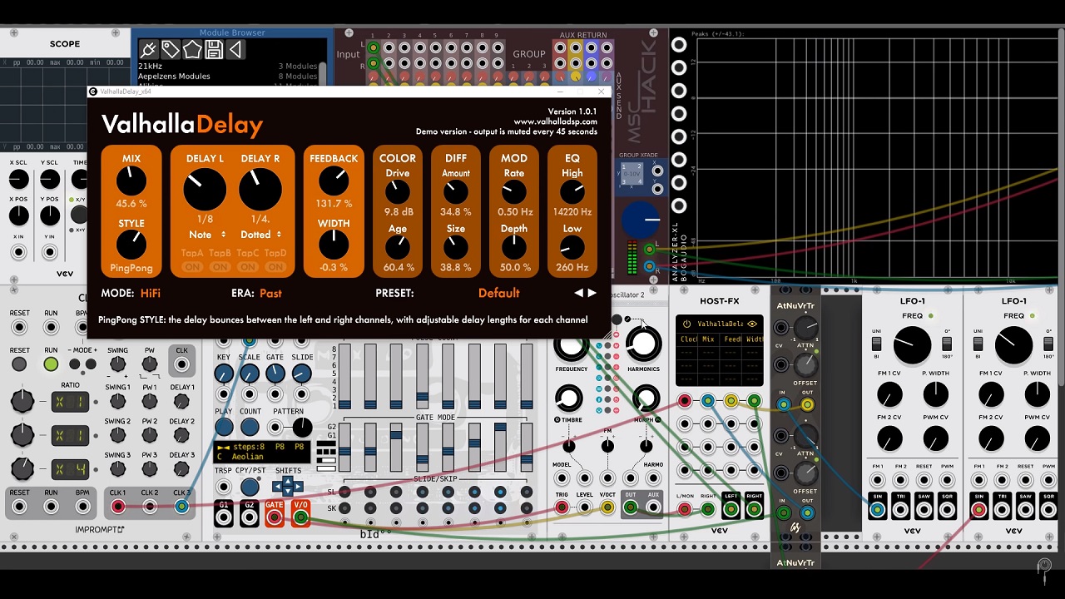Screen dimensions: 1065x599
Task: Click the eye icon on HOST-FX display
Action: [x=752, y=324]
